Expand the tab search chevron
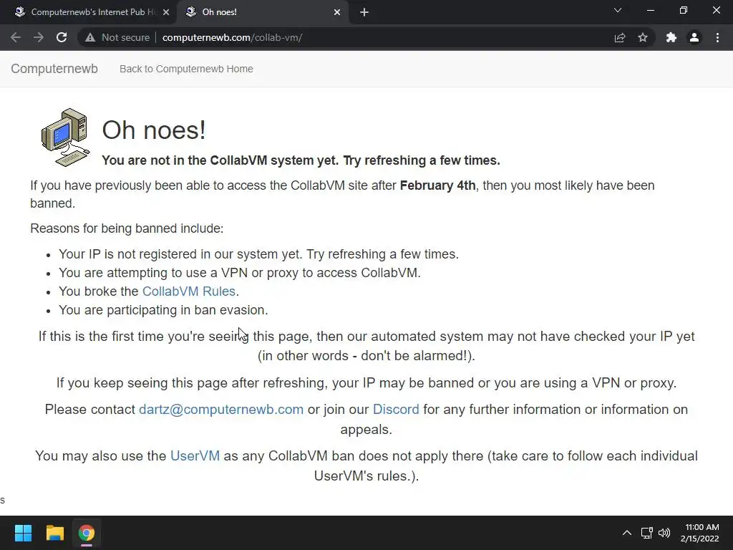 (x=618, y=10)
